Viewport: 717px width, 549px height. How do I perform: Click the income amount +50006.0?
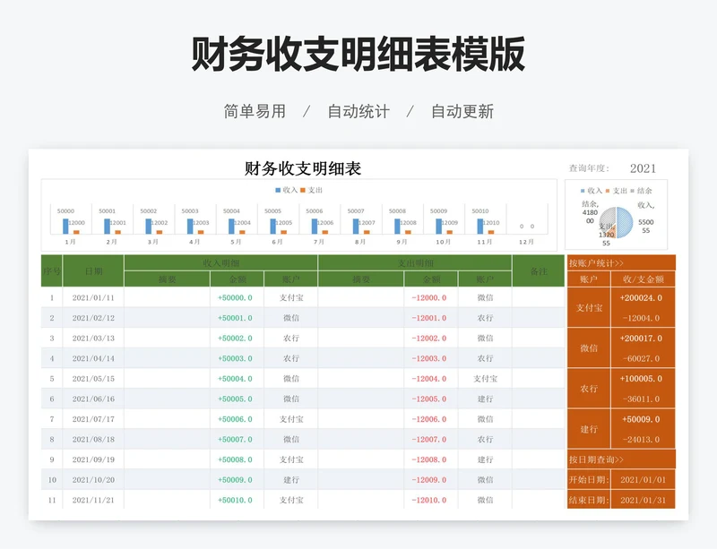[235, 419]
